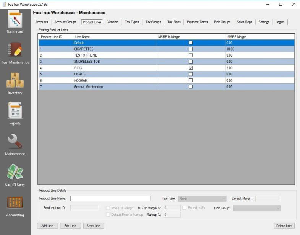300x235 pixels.
Task: Click the Product Line ID field
Action: [x=84, y=208]
